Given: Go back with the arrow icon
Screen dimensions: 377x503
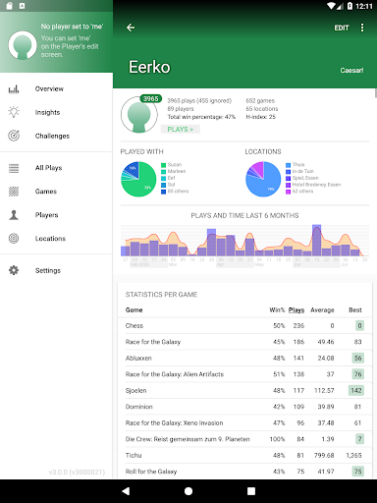Looking at the screenshot, I should [131, 28].
